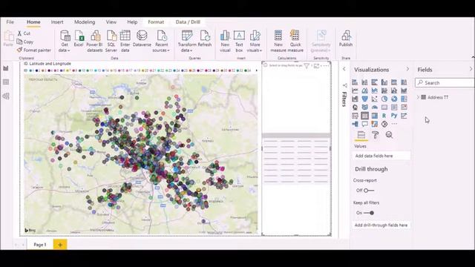Viewport: 475px width, 267px height.
Task: Toggle the Cross-report switch
Action: coord(369,191)
